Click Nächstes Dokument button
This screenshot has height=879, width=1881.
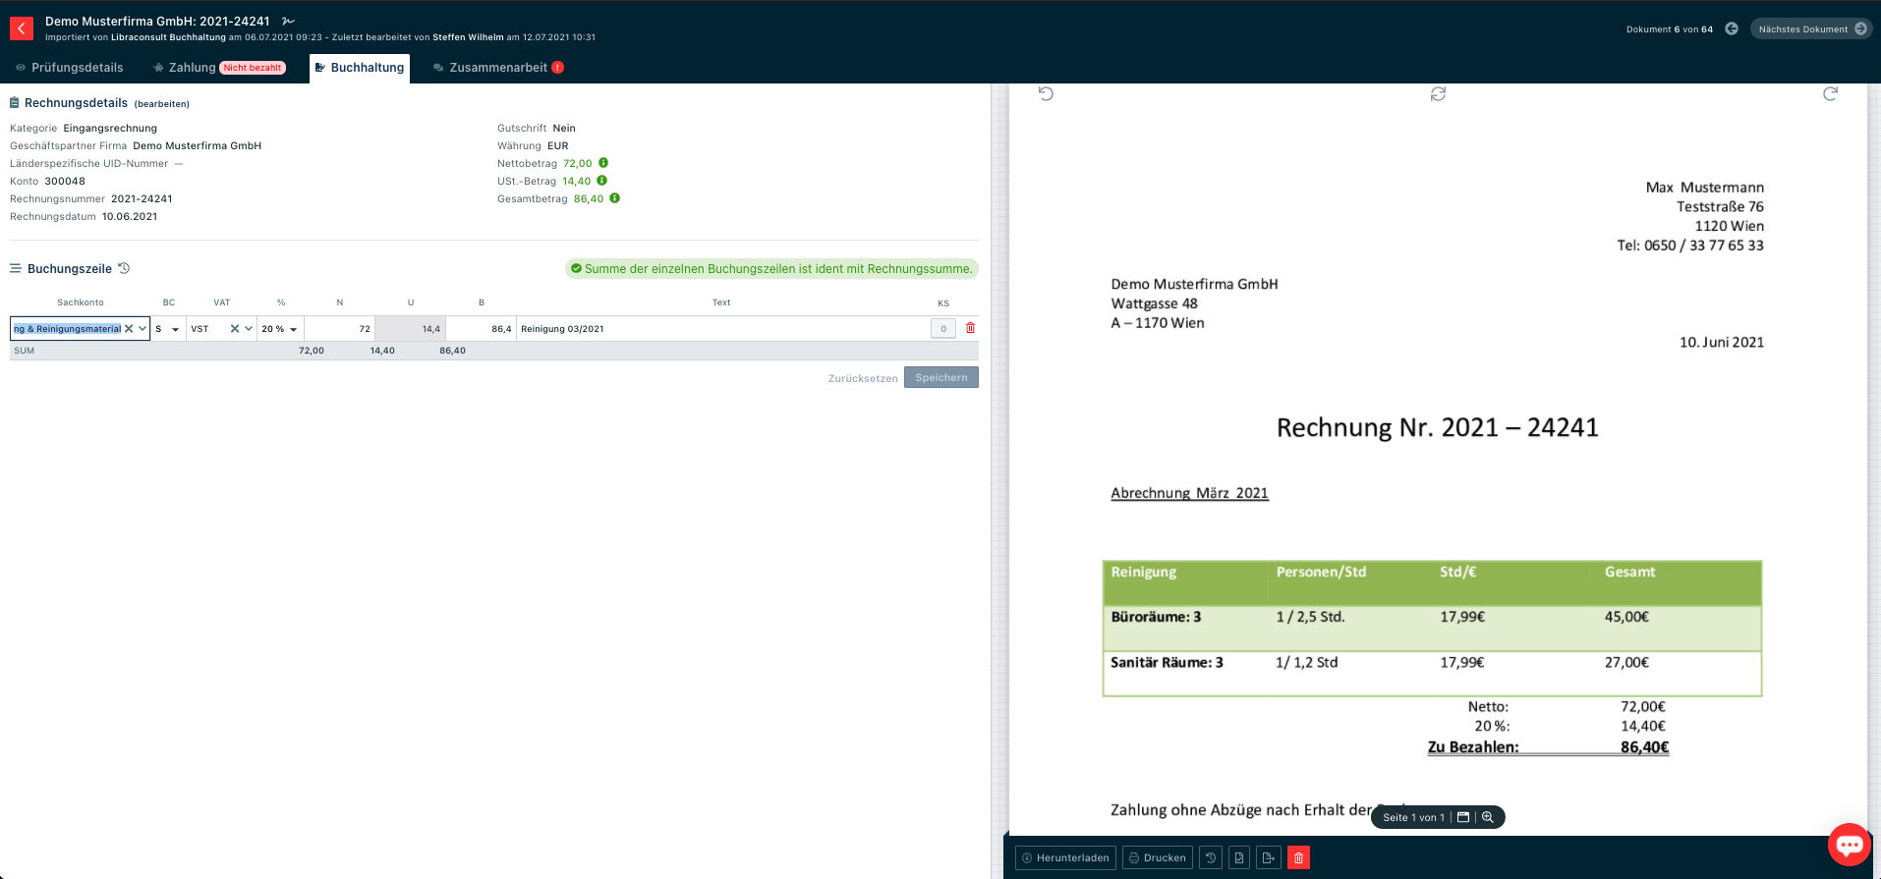coord(1810,29)
